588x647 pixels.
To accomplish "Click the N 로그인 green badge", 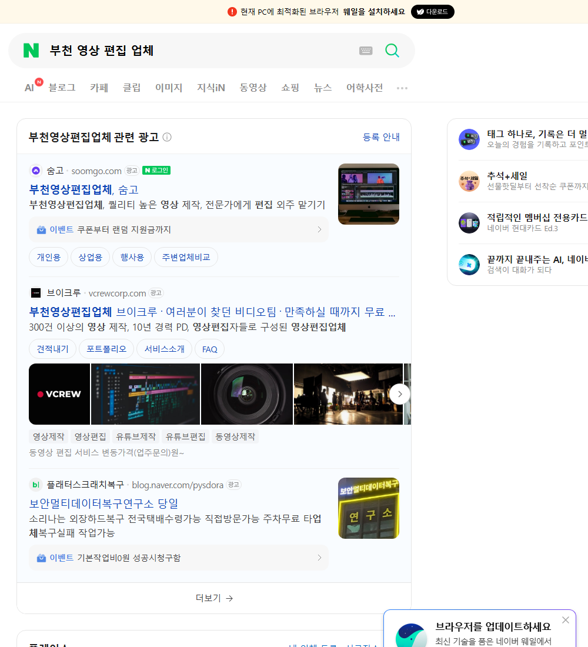I will point(156,171).
